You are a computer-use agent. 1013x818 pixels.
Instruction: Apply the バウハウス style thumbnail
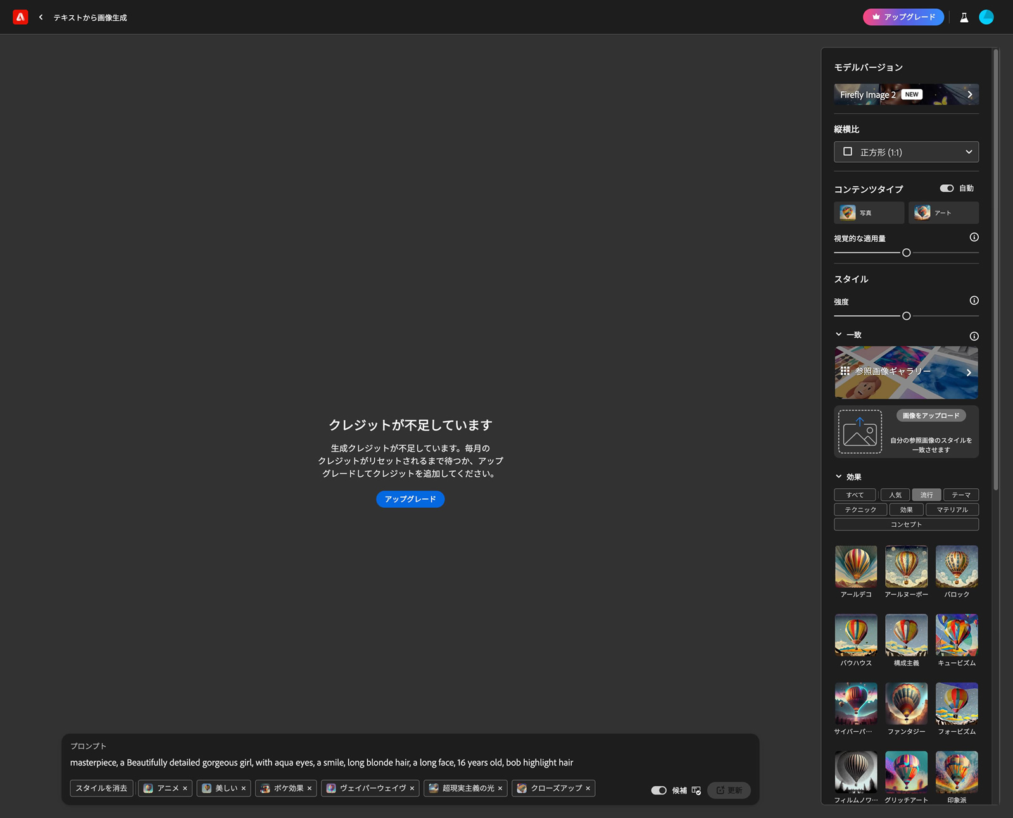click(x=856, y=635)
